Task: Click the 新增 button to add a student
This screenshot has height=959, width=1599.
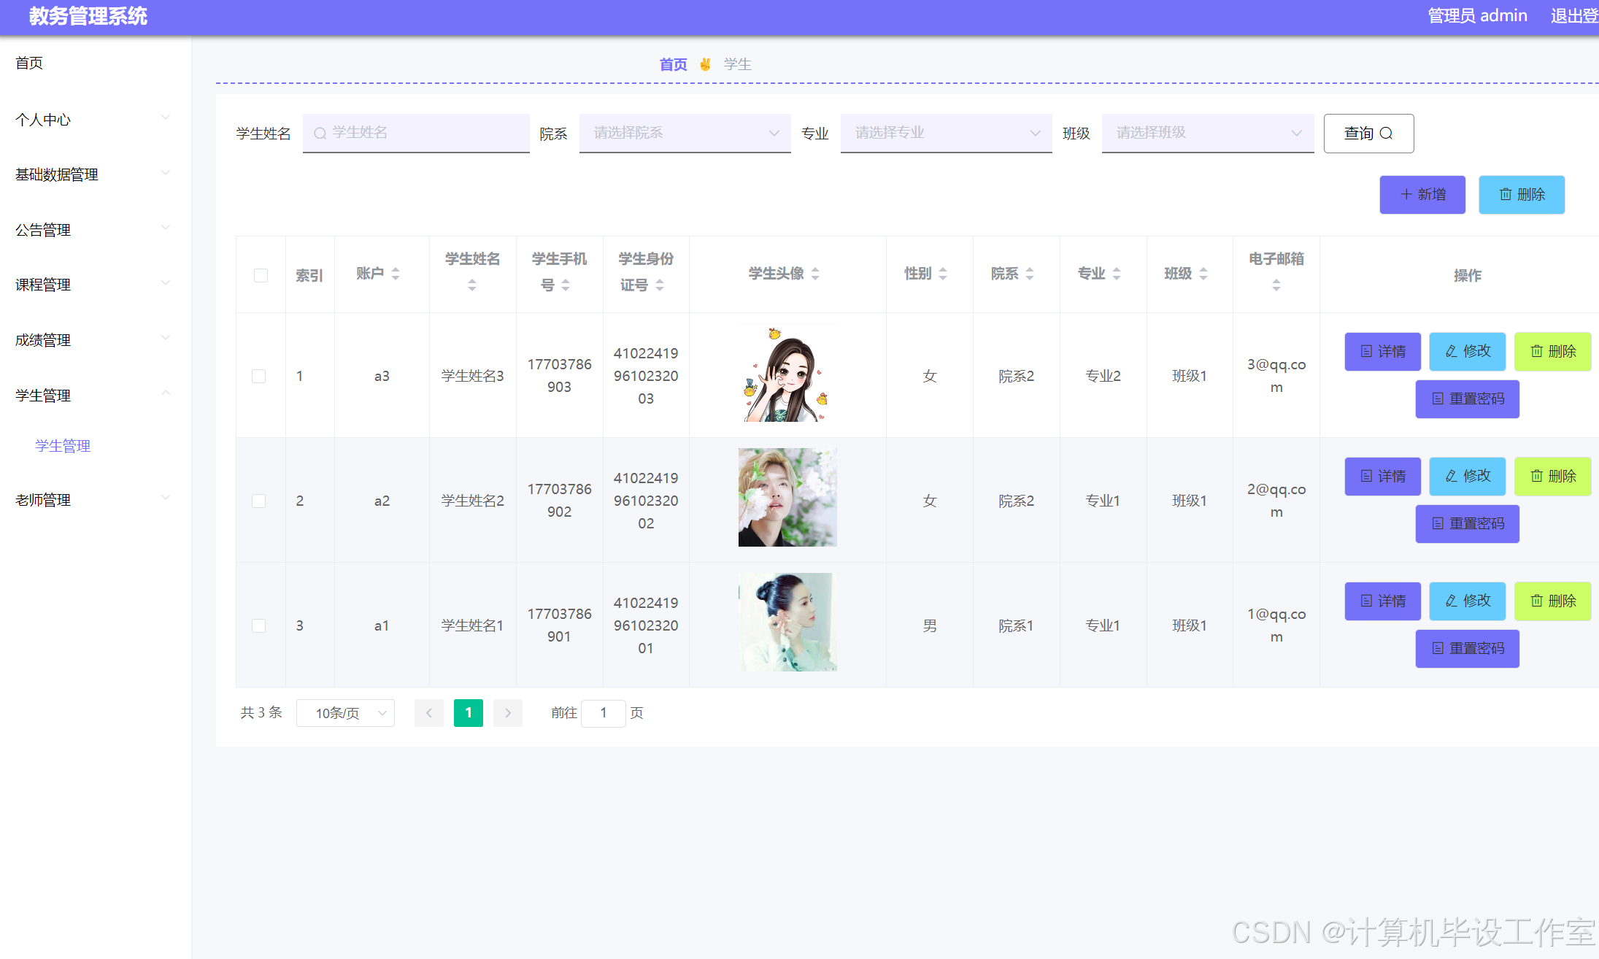Action: pyautogui.click(x=1422, y=194)
